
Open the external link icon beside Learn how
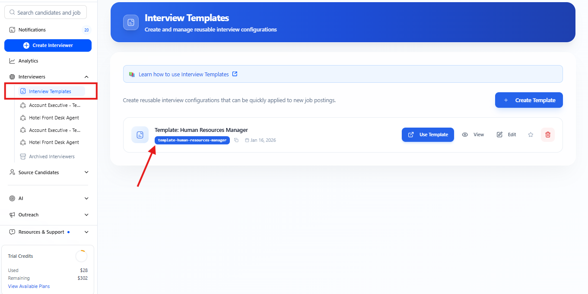(x=235, y=74)
